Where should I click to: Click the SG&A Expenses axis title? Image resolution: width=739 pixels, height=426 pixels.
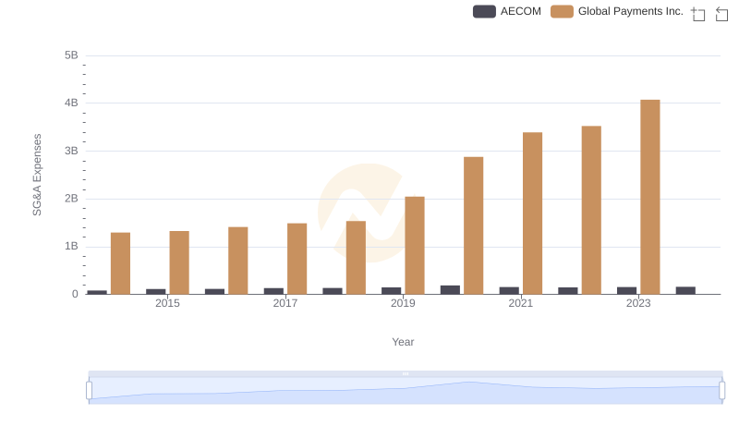point(37,175)
